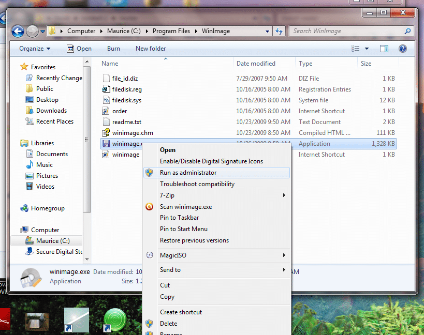Expand the arrow after Maurice (C:) breadcrumb
Image resolution: width=424 pixels, height=335 pixels.
tap(147, 32)
